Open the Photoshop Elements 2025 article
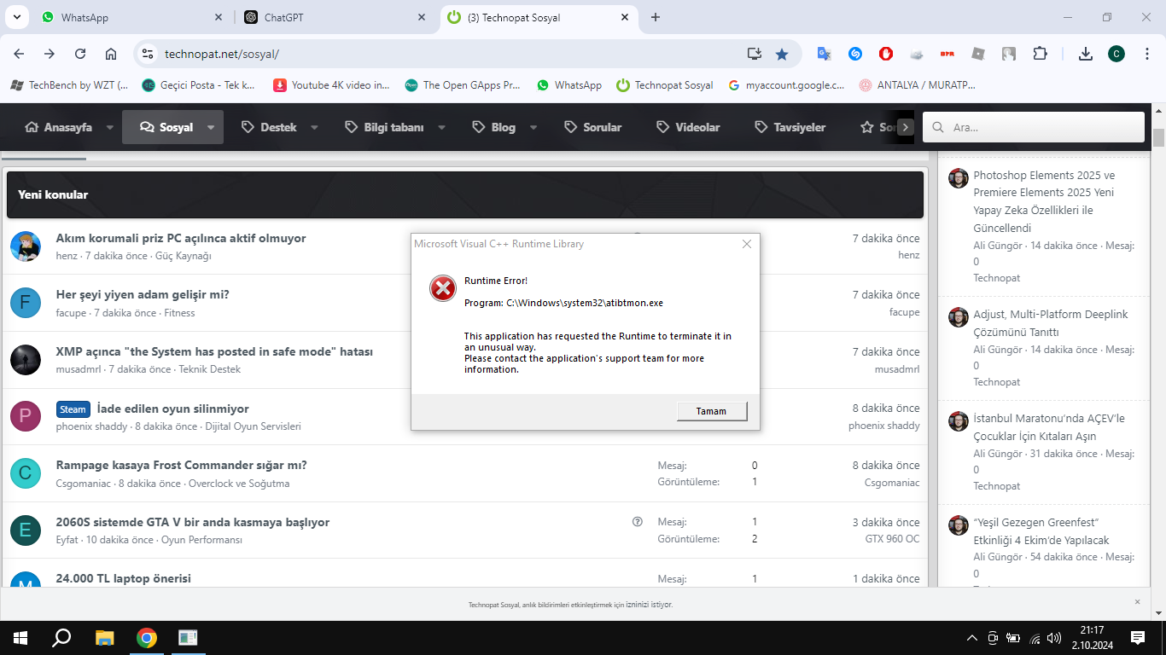This screenshot has width=1166, height=655. pyautogui.click(x=1045, y=201)
